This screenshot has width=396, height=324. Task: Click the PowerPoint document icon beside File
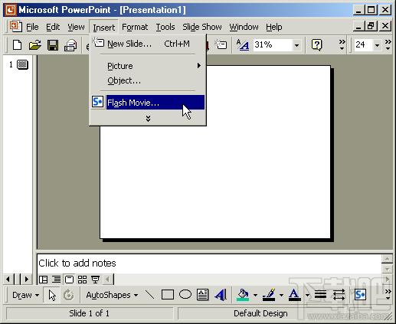[16, 26]
